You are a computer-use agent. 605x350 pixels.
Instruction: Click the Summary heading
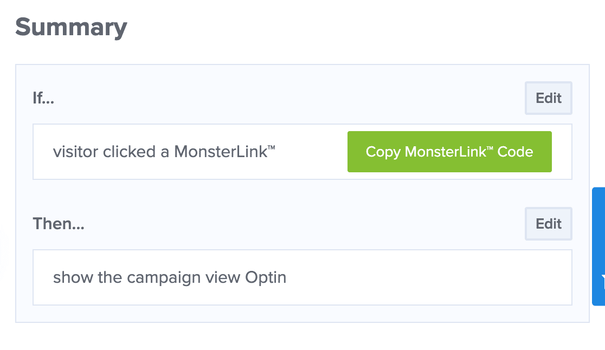(72, 28)
